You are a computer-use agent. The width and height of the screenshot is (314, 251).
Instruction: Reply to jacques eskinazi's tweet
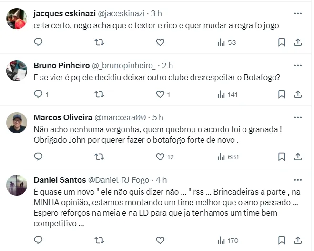39,42
